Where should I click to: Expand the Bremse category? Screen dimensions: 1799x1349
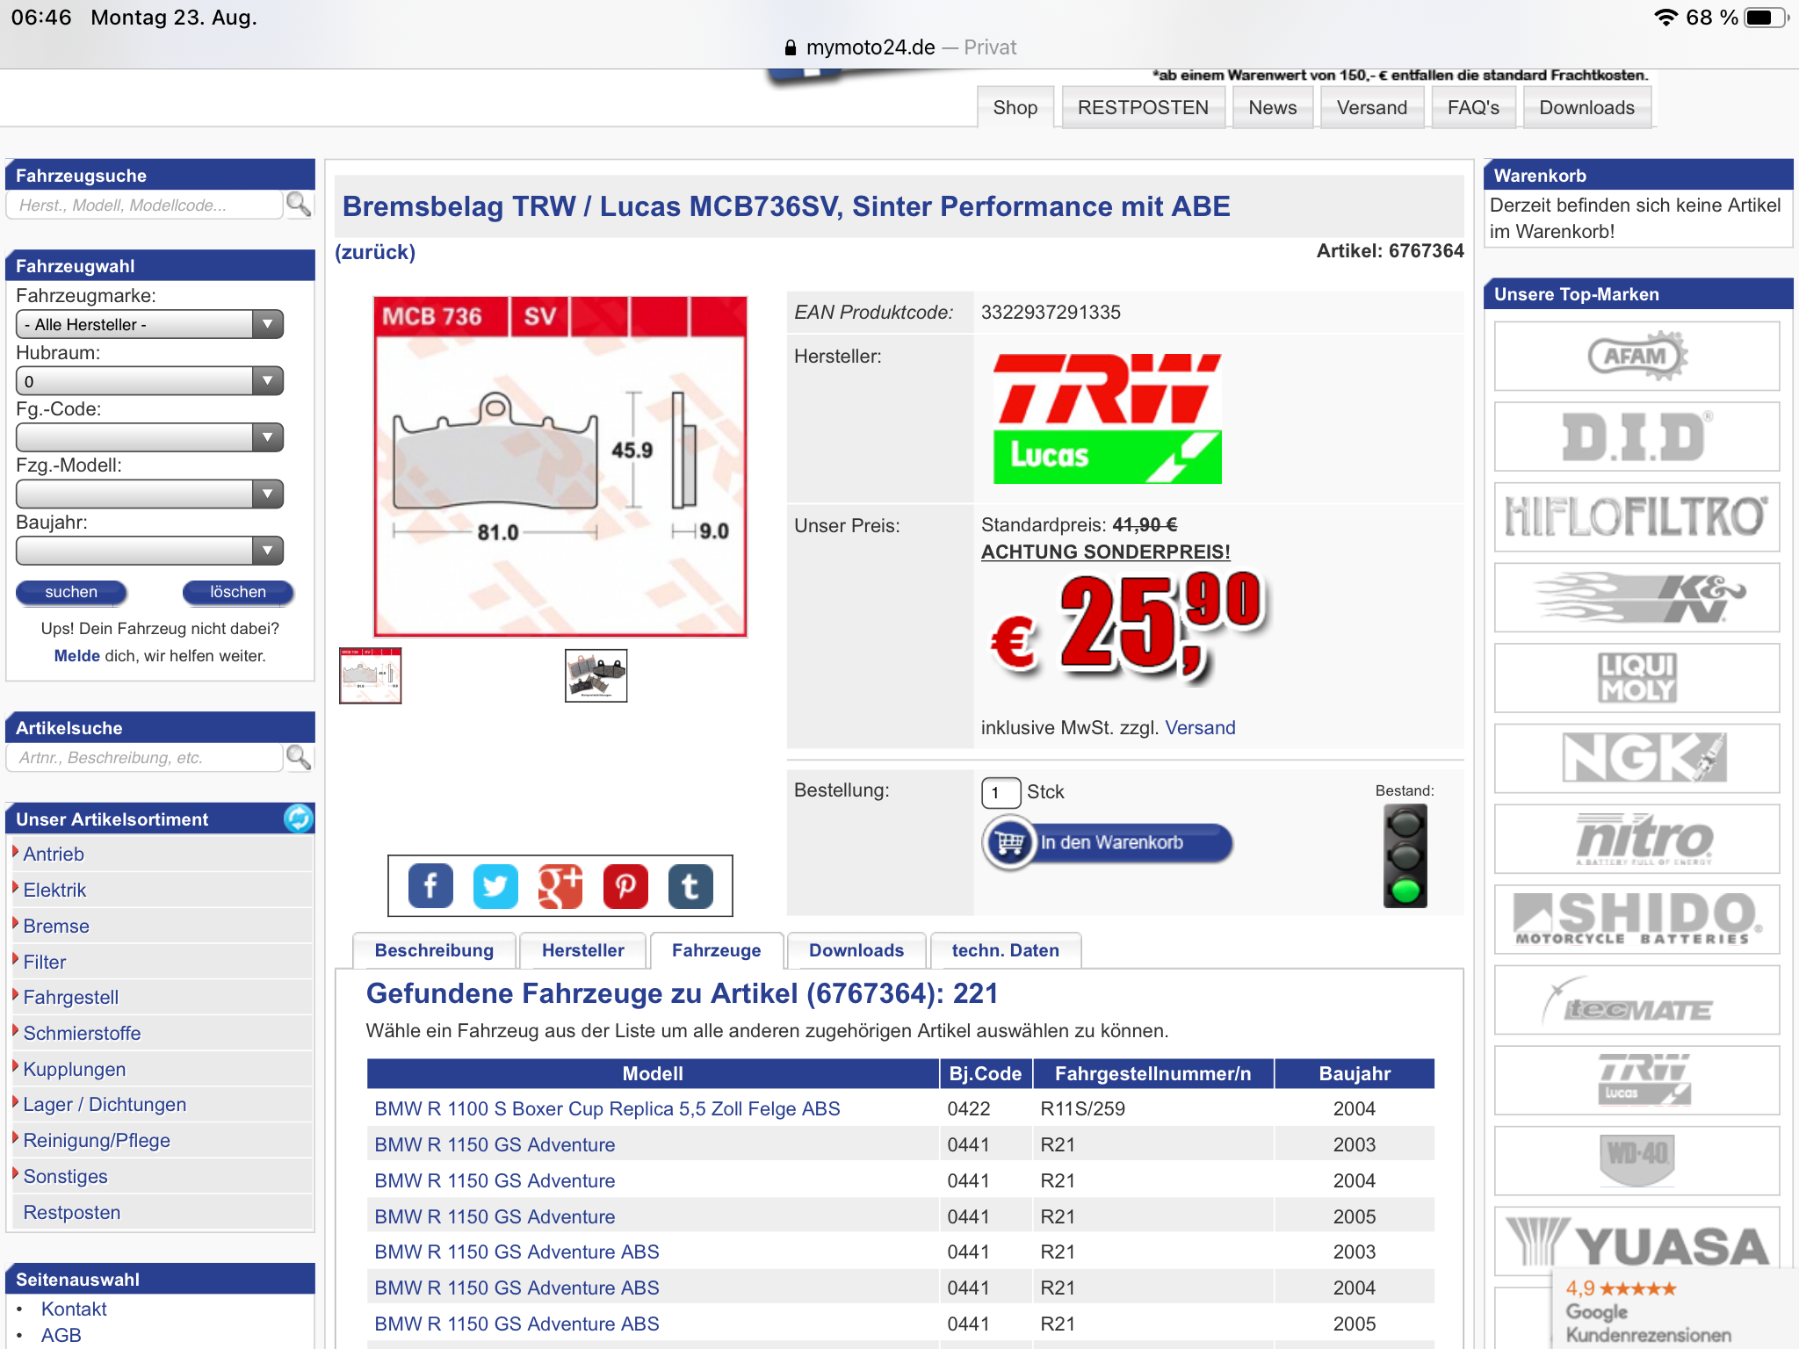[x=56, y=926]
